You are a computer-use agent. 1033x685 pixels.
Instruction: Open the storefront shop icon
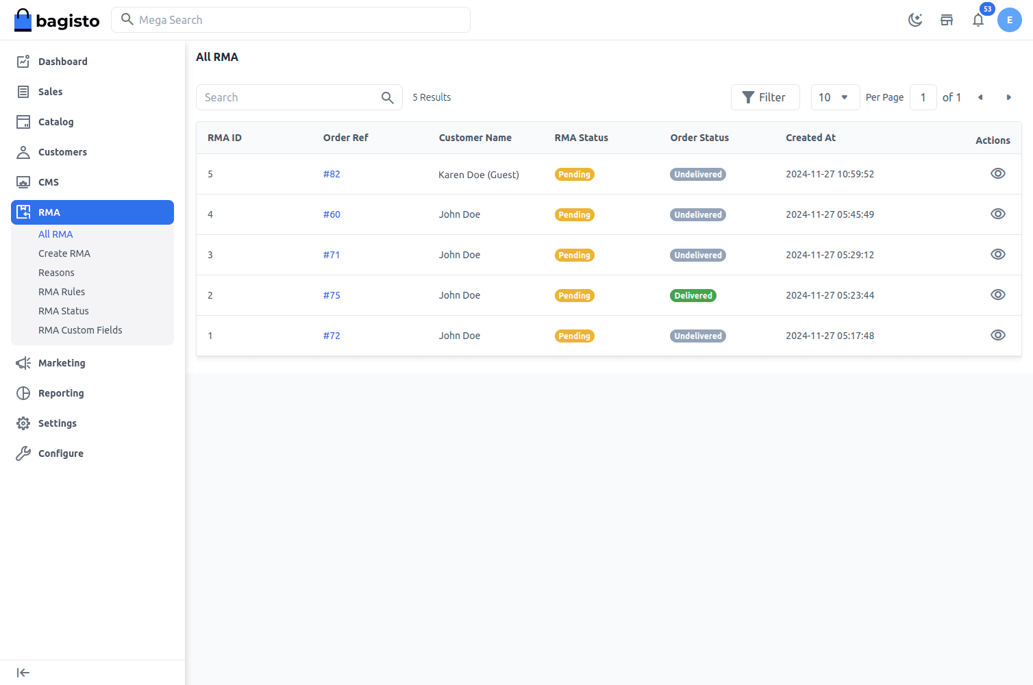[947, 20]
